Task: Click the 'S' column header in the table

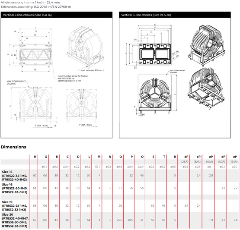Action: coord(153,157)
